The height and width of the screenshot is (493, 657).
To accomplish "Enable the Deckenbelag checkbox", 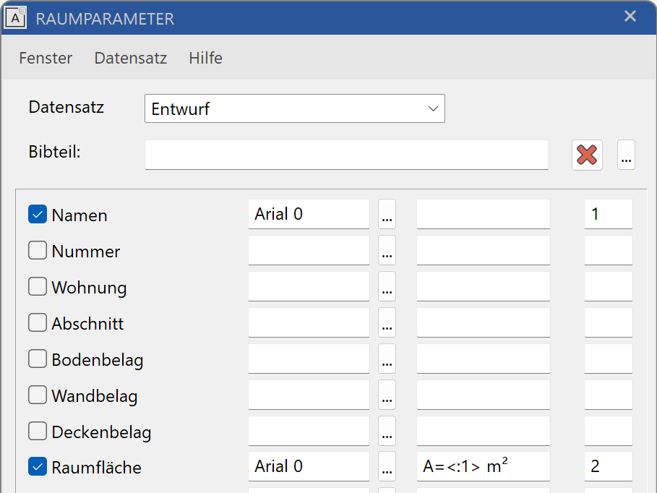I will 37,431.
